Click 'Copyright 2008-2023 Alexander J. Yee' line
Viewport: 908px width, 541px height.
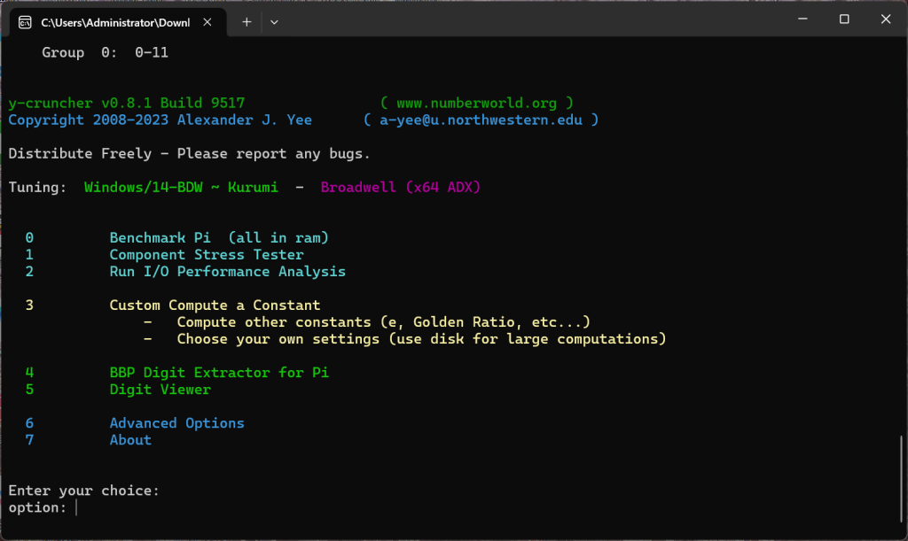(x=160, y=120)
